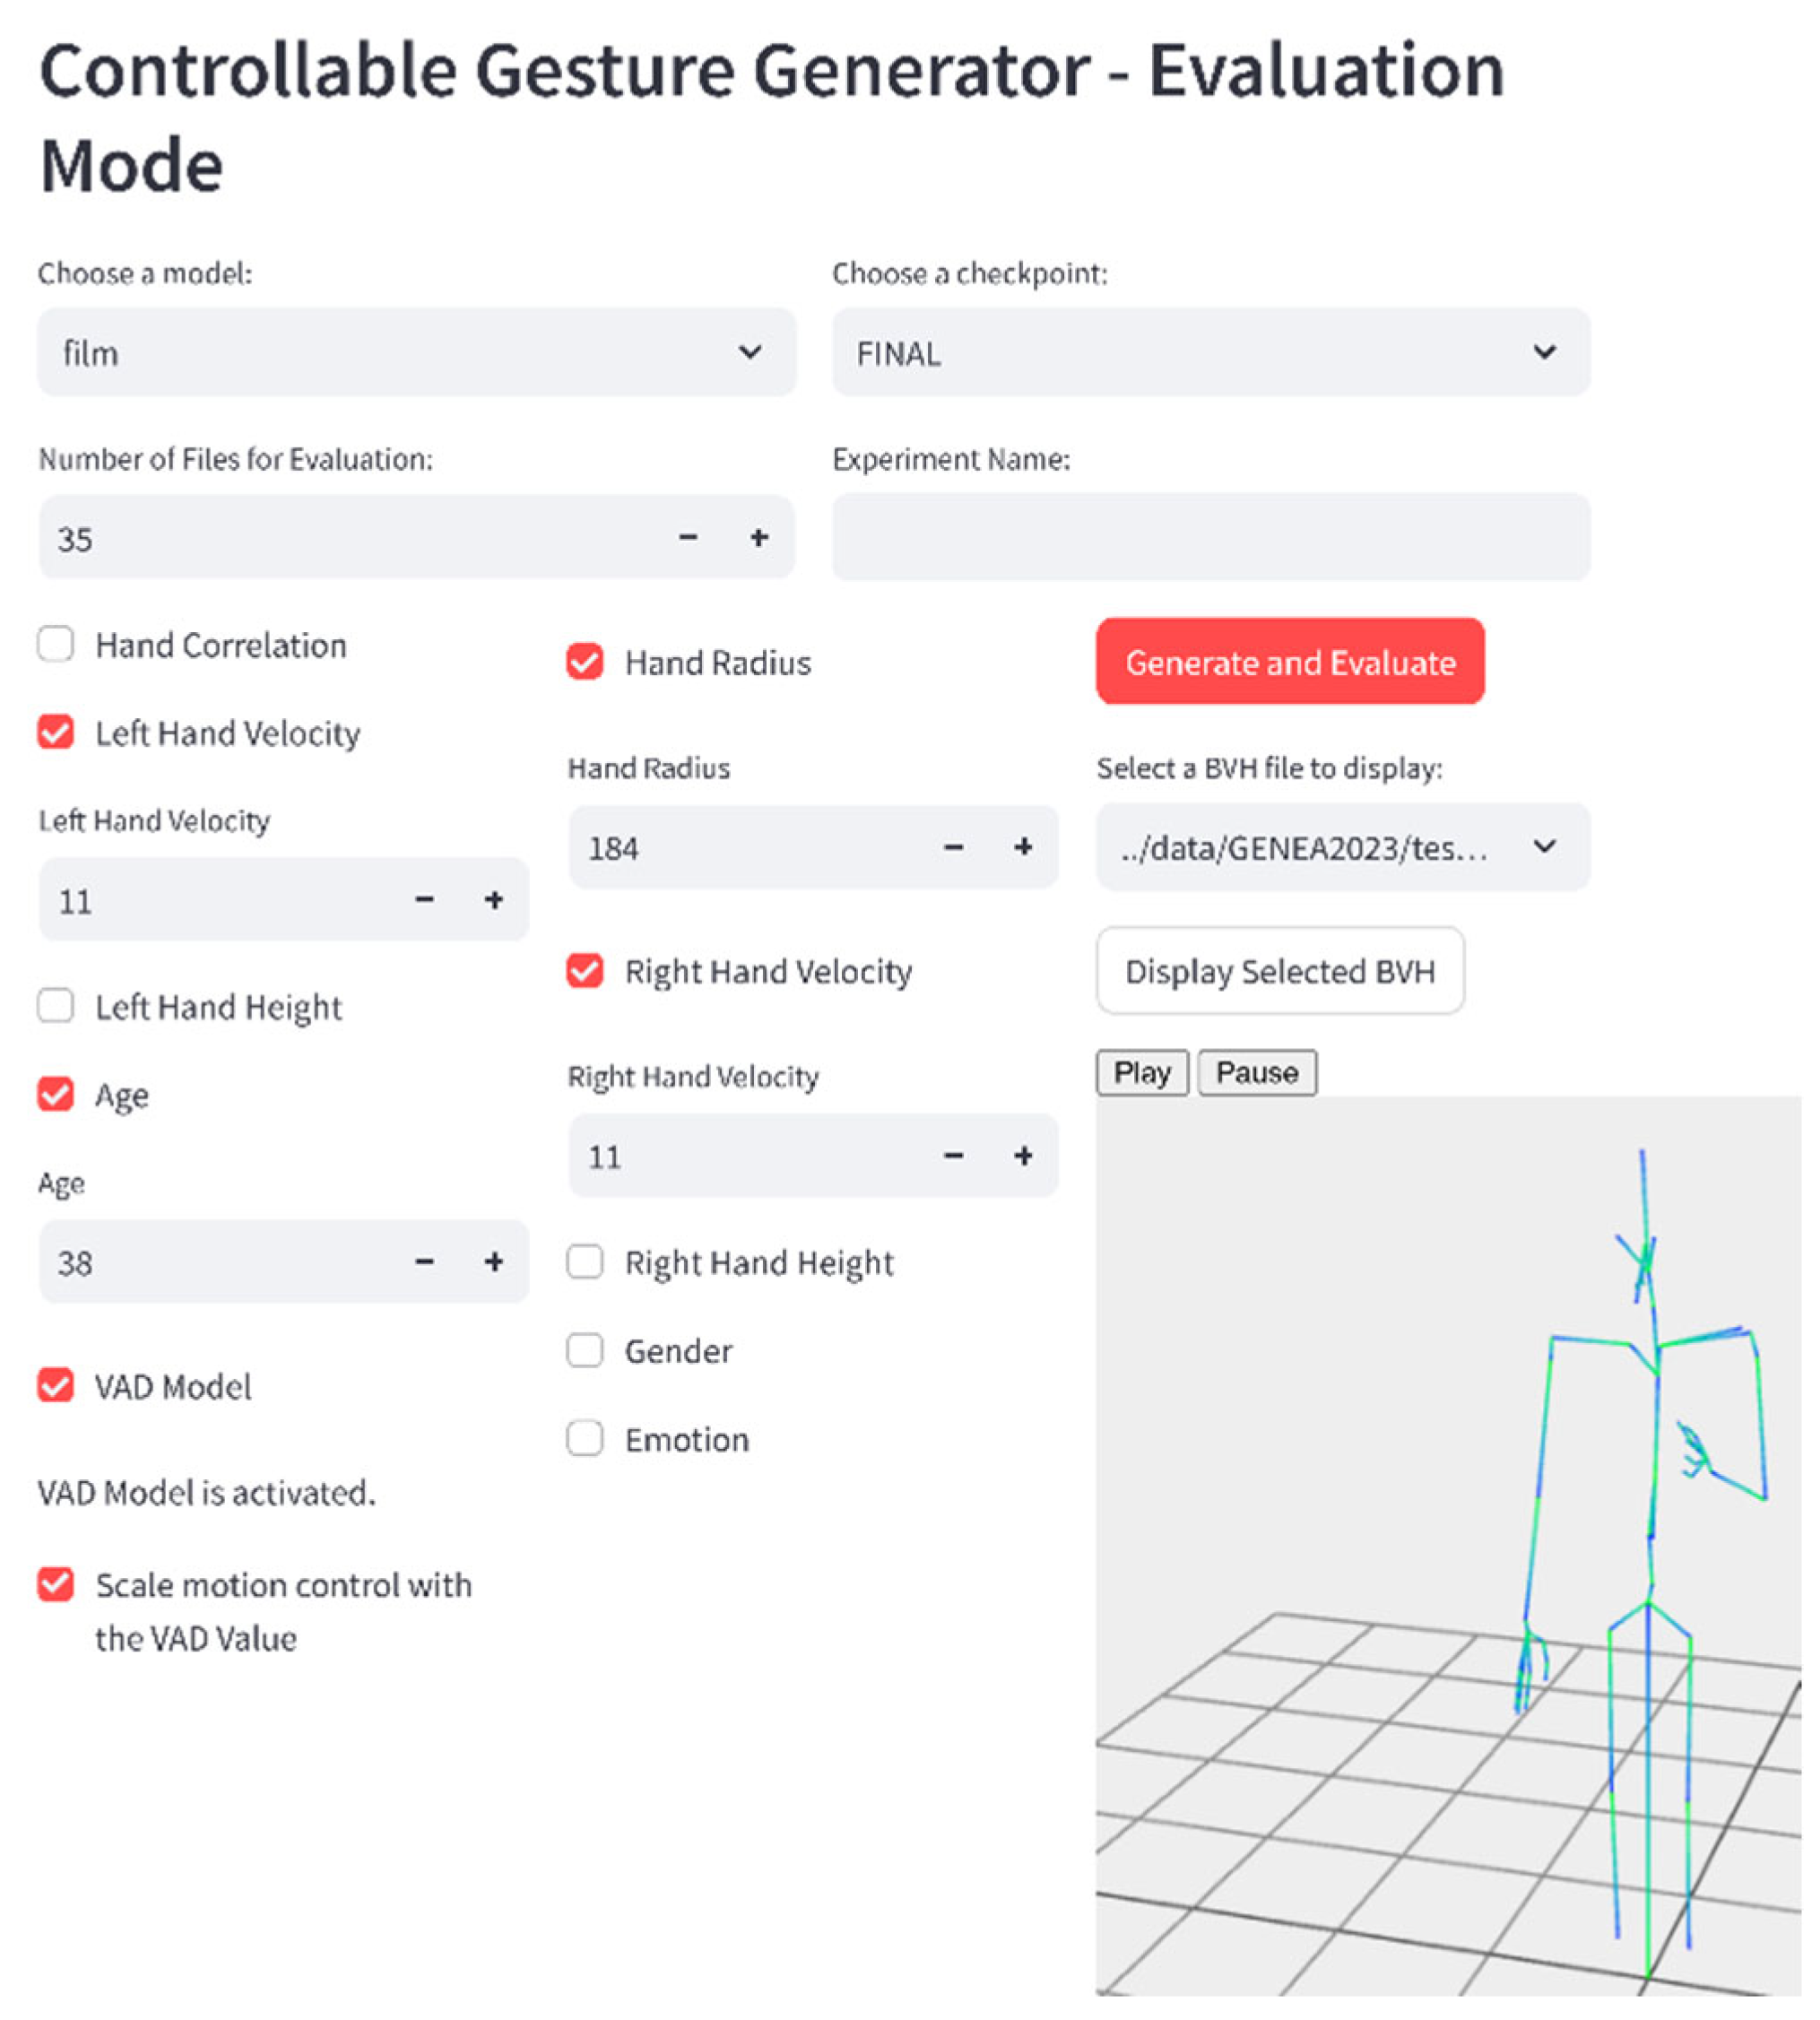Image resolution: width=1820 pixels, height=2020 pixels.
Task: Tick the Emotion checkbox
Action: click(585, 1439)
